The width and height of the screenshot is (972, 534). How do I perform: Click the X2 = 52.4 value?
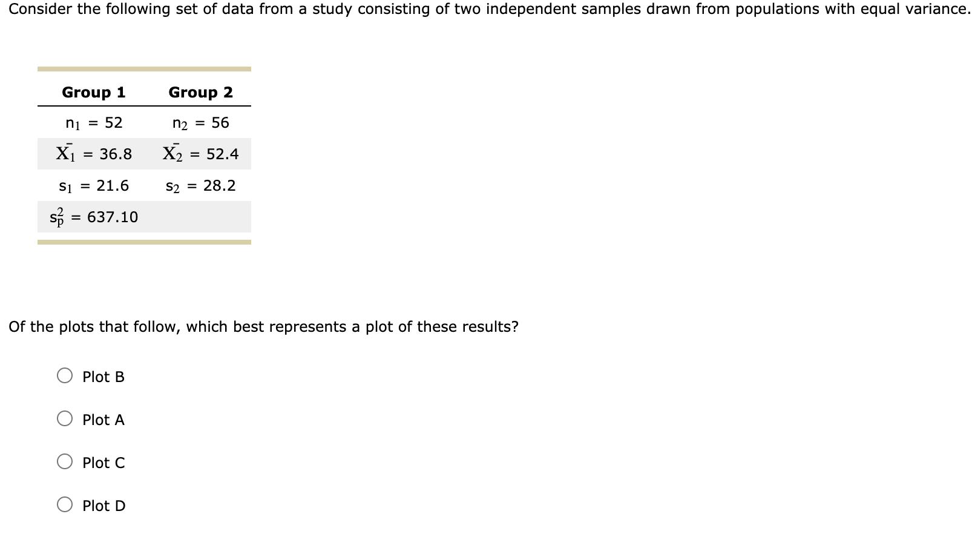pyautogui.click(x=200, y=153)
